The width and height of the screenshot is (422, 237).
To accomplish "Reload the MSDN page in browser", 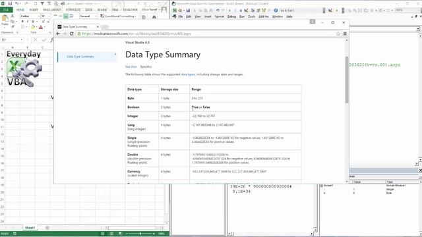I will [x=72, y=34].
